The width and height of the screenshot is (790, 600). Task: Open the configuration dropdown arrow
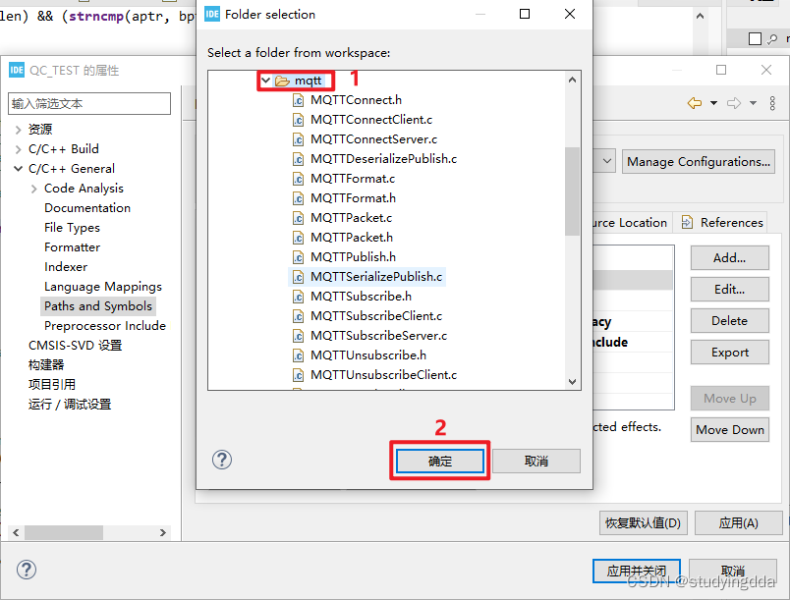(x=607, y=161)
